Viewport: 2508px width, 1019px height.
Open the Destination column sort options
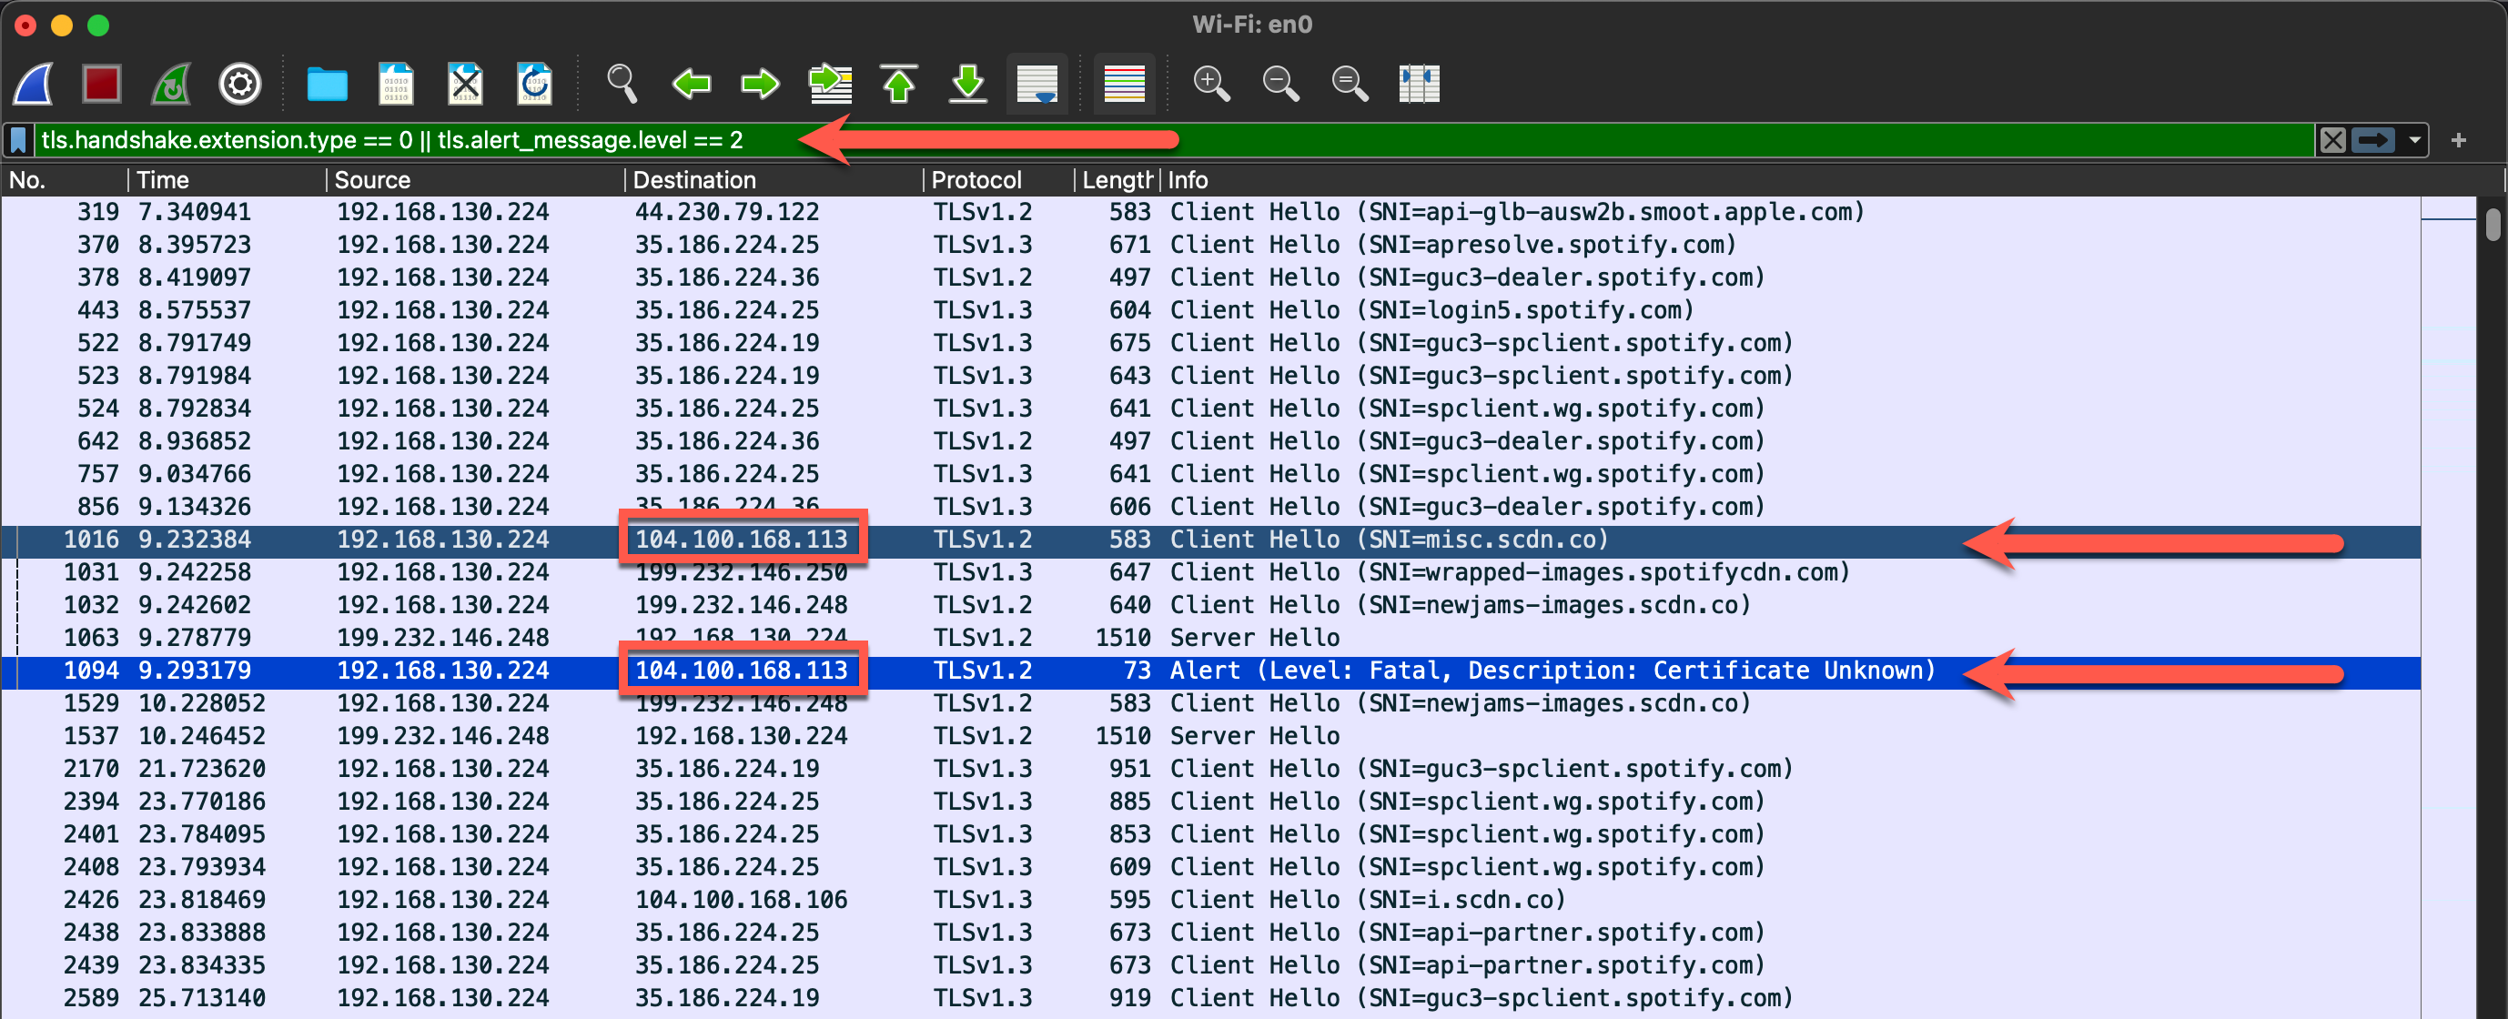(694, 179)
